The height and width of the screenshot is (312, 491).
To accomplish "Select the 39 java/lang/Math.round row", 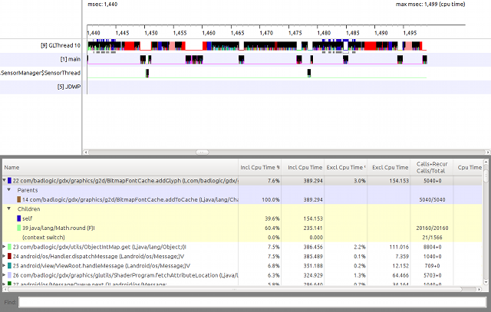I will [x=242, y=228].
